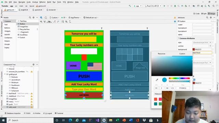Collapse the Common Attributes section
The width and height of the screenshot is (219, 123).
(x=179, y=38)
